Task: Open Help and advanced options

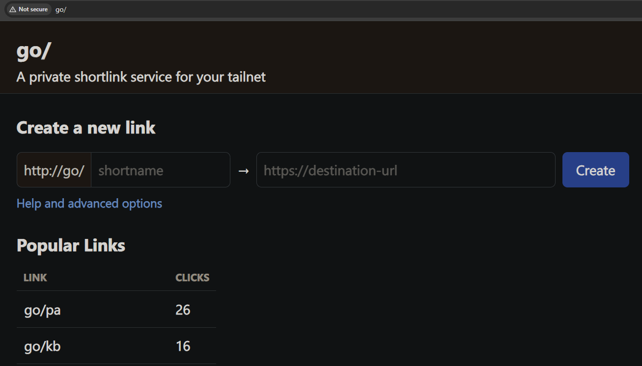Action: [x=89, y=203]
